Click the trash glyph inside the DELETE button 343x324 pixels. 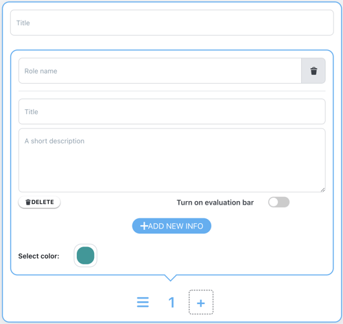(28, 202)
